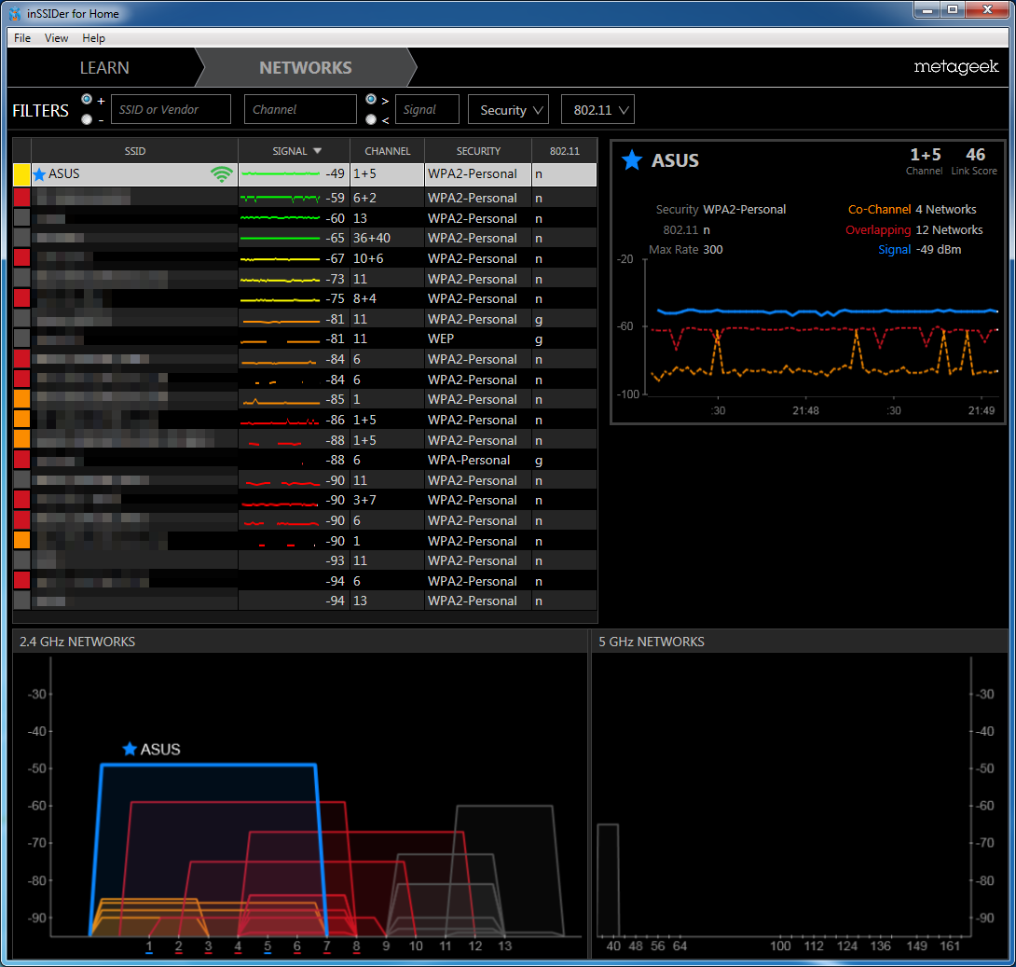Click the SSID or Vendor filter field
This screenshot has width=1016, height=967.
tap(172, 109)
